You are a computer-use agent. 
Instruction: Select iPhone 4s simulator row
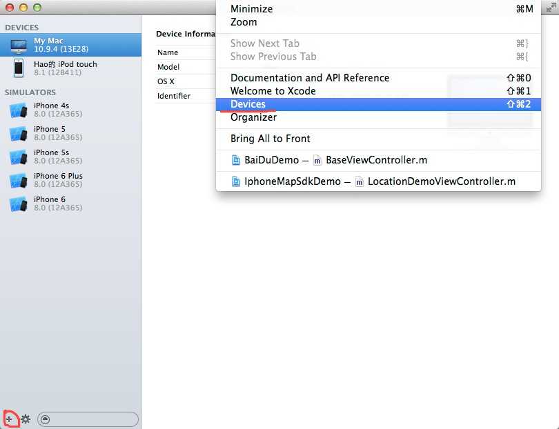70,110
